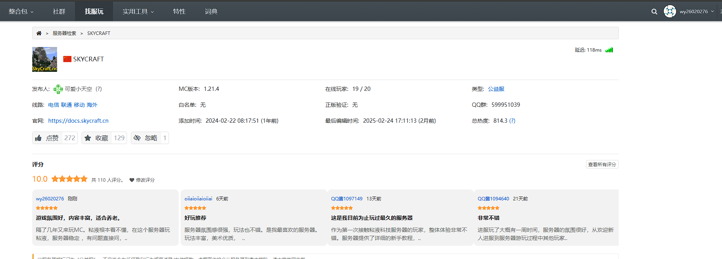
Task: Go to the home icon in breadcrumb
Action: pos(39,33)
